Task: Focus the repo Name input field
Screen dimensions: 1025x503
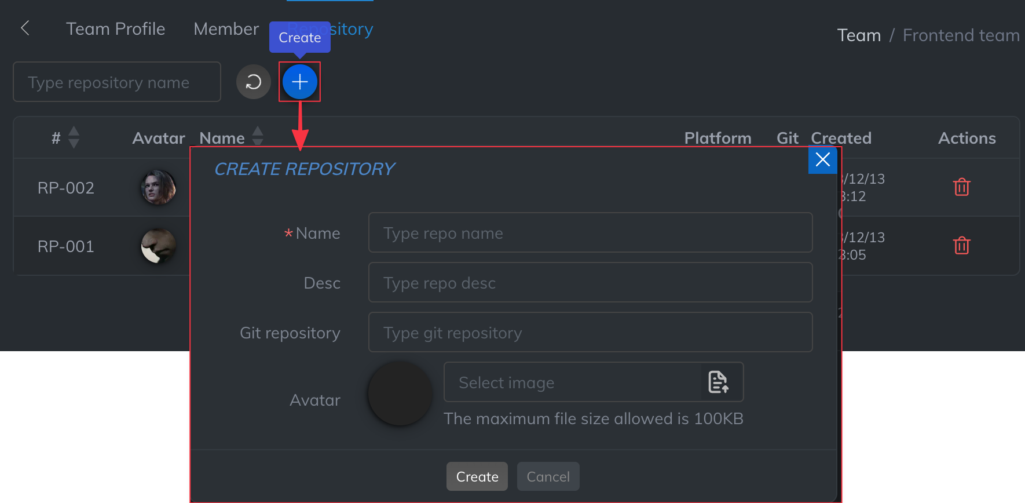Action: (x=590, y=233)
